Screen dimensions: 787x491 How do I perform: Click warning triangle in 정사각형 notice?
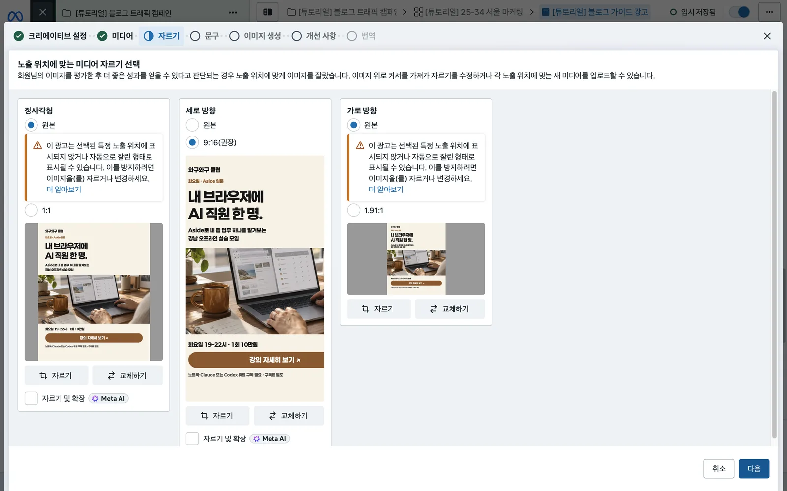[x=37, y=145]
